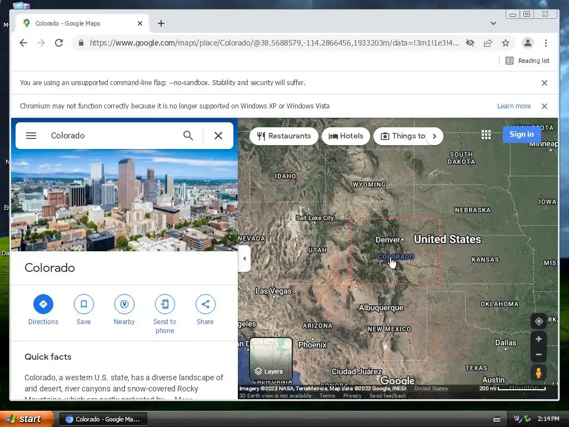Click the Denver city label

tap(387, 240)
